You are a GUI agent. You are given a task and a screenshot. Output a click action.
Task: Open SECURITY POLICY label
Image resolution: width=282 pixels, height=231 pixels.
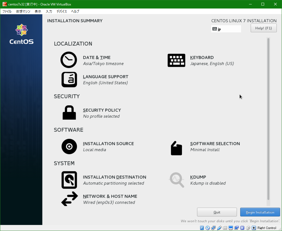pyautogui.click(x=102, y=110)
